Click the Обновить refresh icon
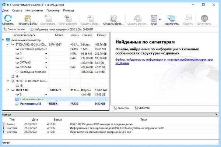221x147 pixels. pos(8,18)
